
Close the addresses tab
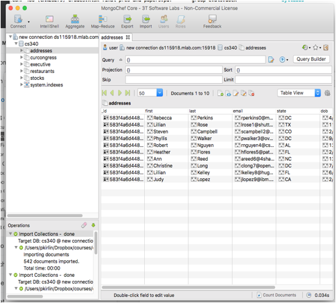tap(128, 38)
